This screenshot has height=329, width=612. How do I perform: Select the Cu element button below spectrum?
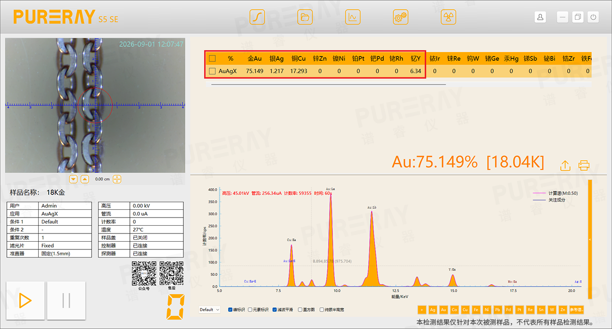(x=465, y=310)
